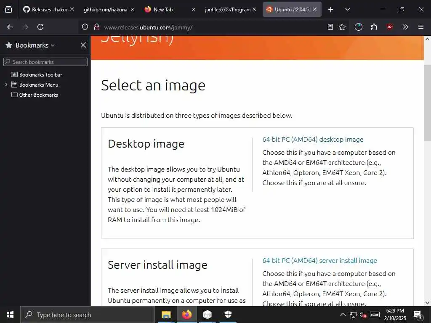Click the scrollbar up arrow

click(427, 39)
